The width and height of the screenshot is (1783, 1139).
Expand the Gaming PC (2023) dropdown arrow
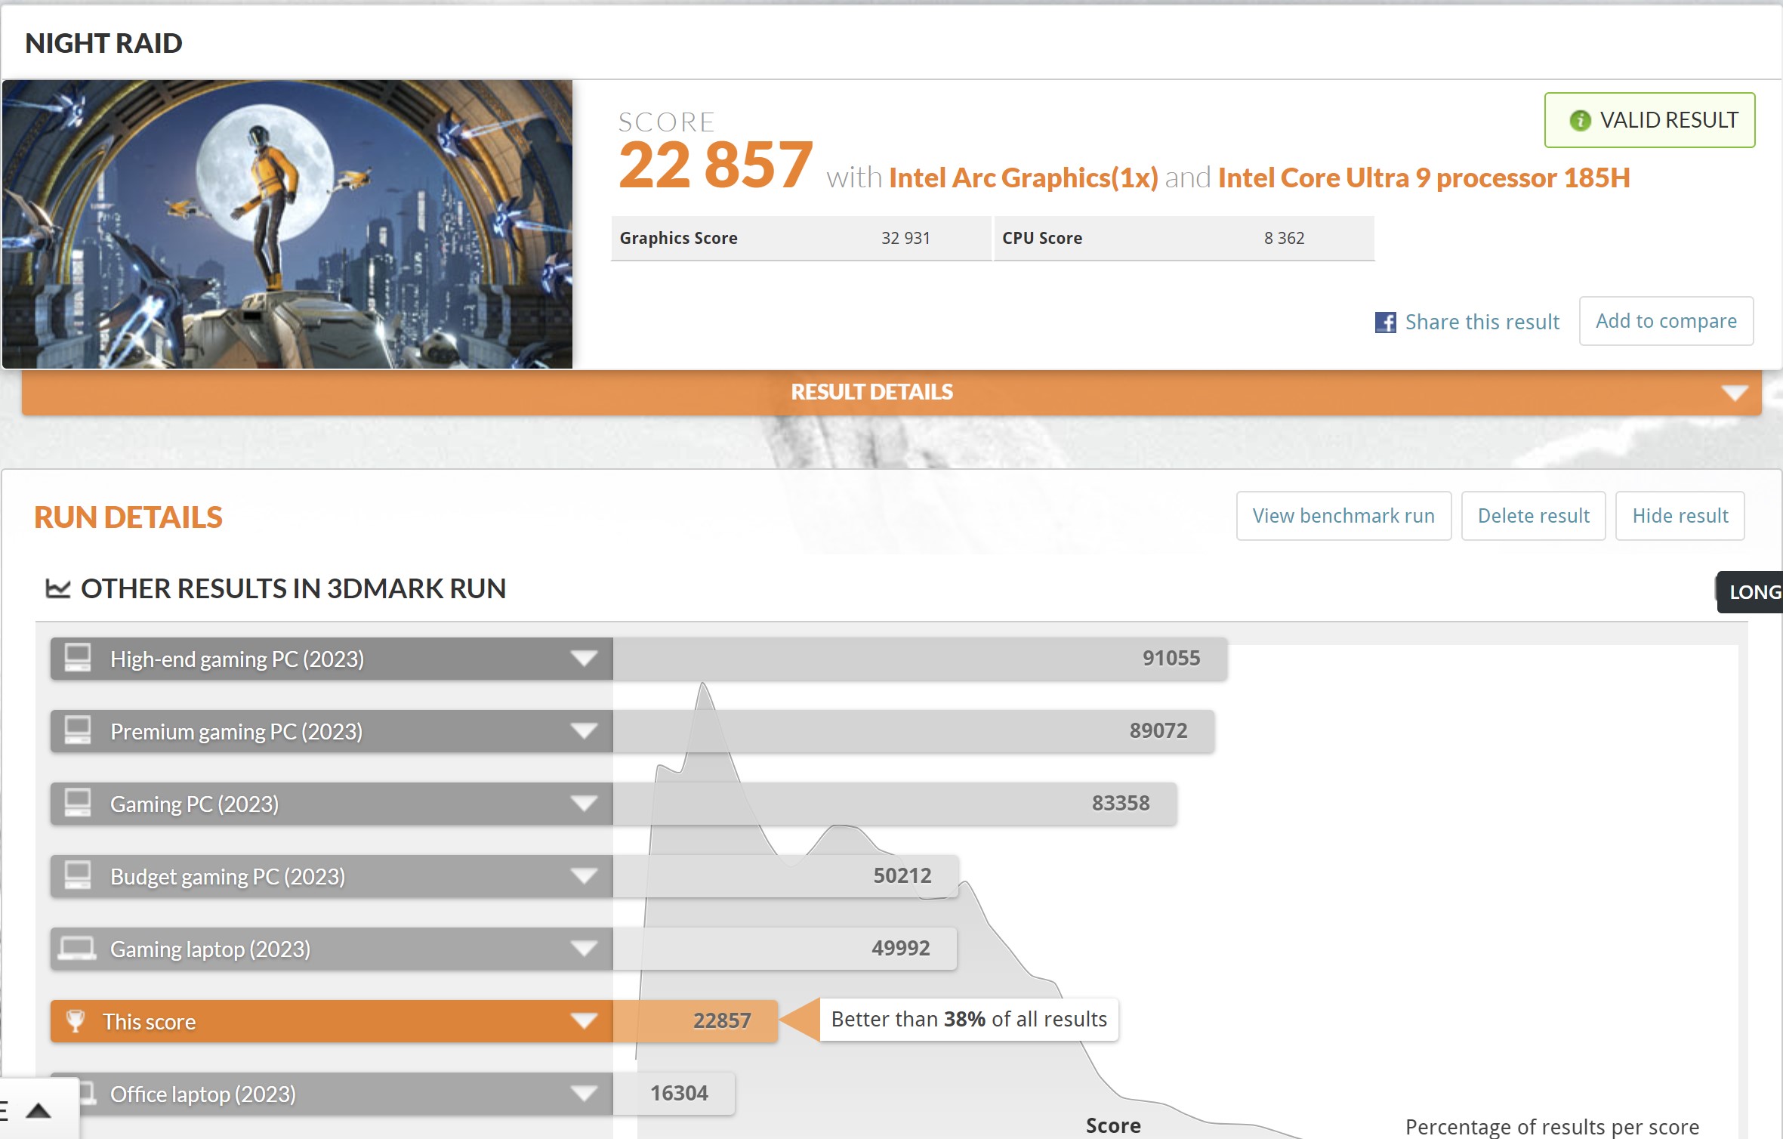(584, 804)
